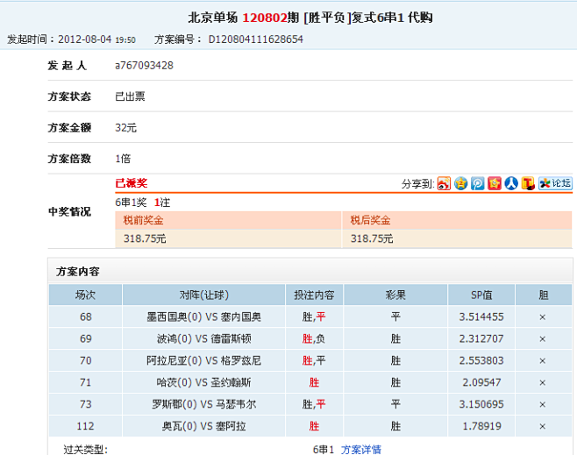The image size is (577, 455).
Task: Click SP value 2.553803
Action: (481, 360)
